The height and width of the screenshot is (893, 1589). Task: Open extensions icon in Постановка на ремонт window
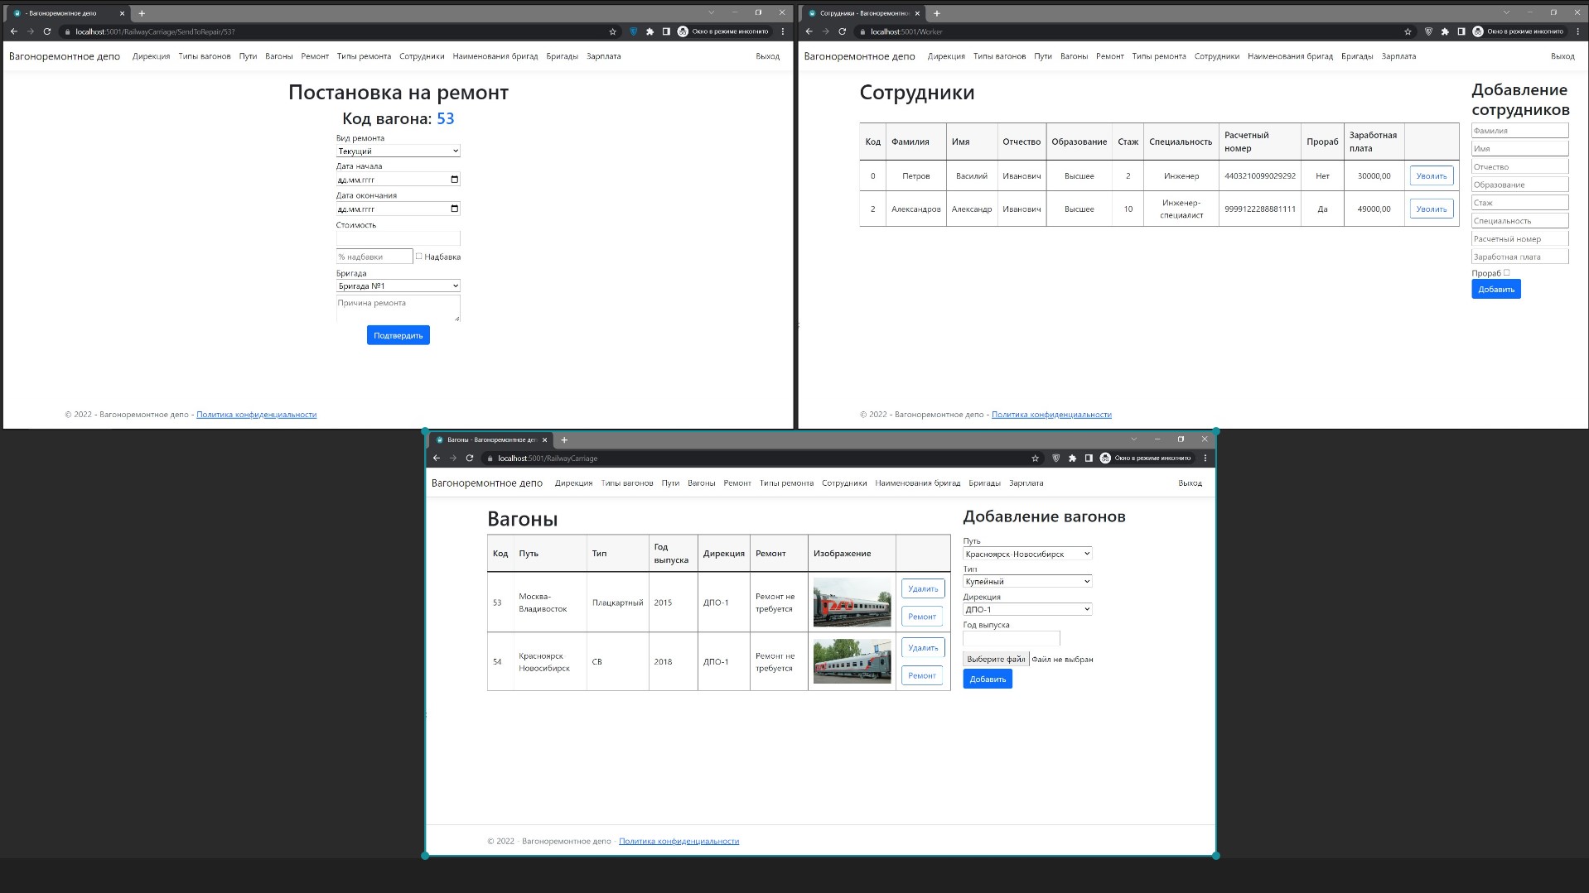(x=650, y=31)
